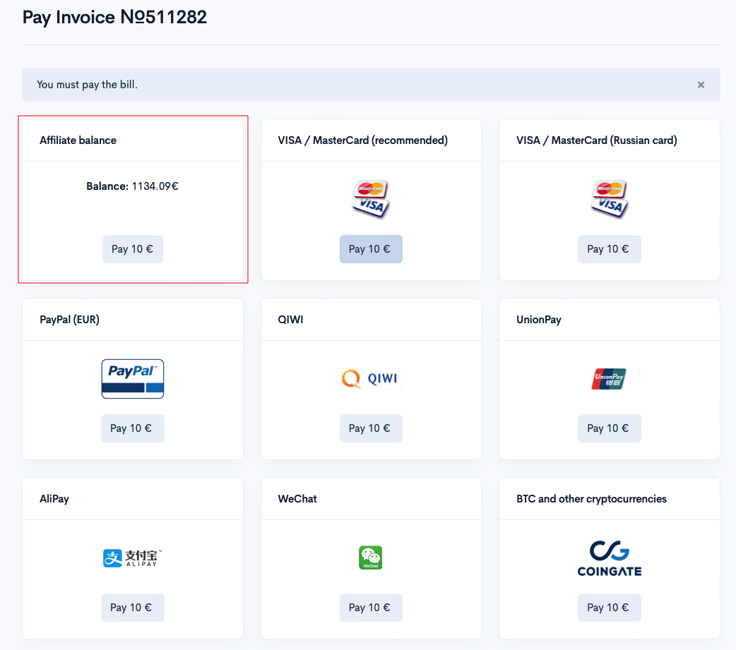The image size is (736, 650).
Task: Pay 10 € using PayPal (EUR)
Action: point(133,428)
